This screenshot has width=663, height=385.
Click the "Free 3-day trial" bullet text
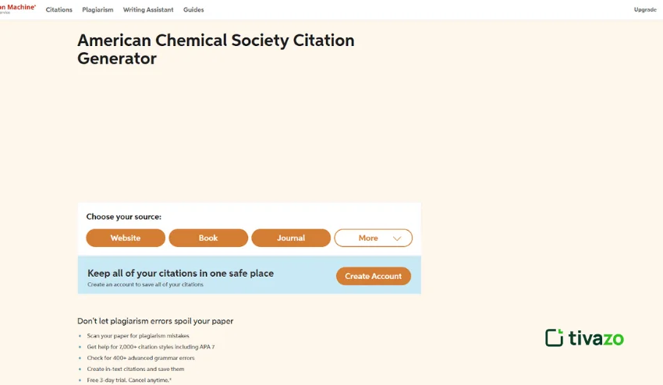129,380
